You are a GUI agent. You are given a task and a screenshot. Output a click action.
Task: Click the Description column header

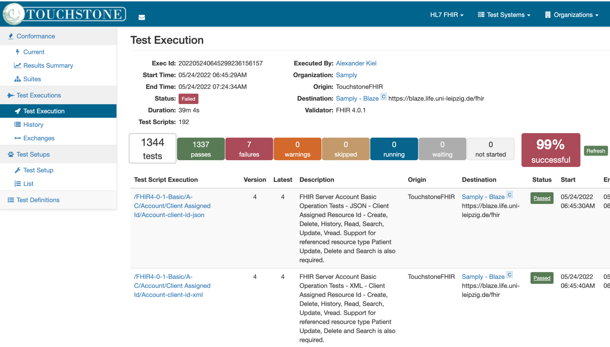pyautogui.click(x=317, y=180)
